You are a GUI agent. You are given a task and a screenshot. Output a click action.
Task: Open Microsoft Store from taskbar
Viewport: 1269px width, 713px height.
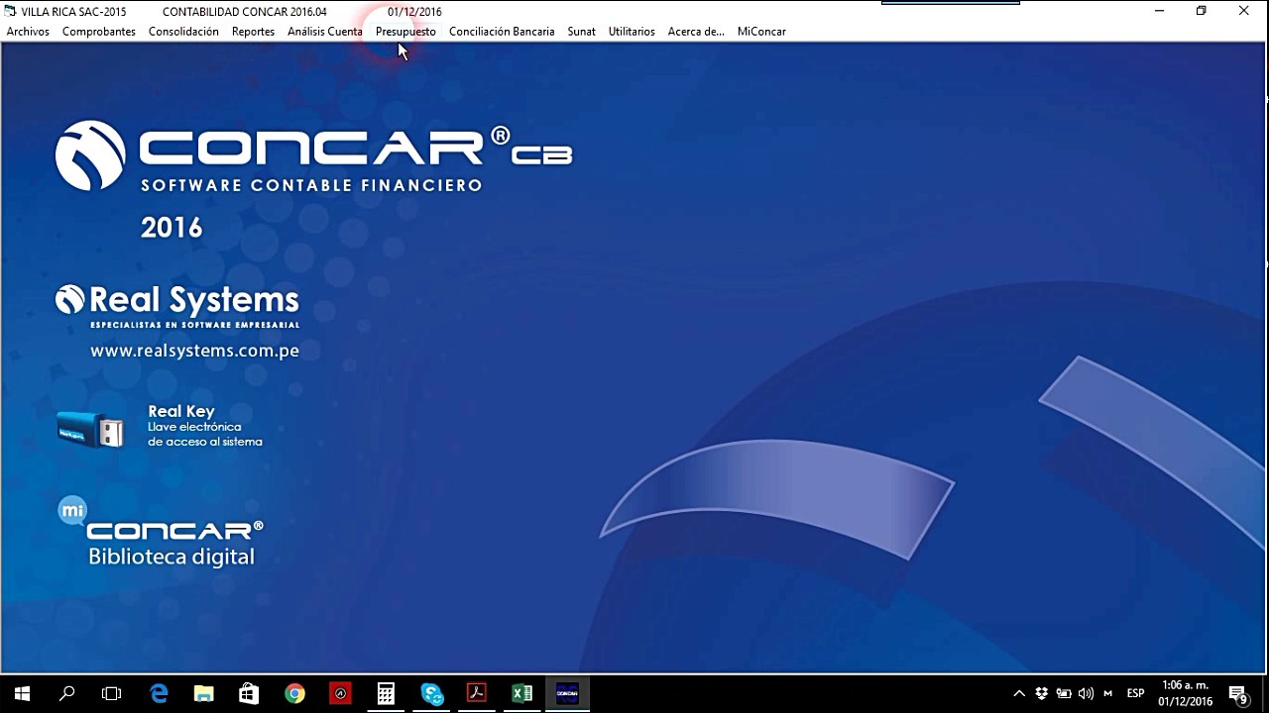pos(249,693)
